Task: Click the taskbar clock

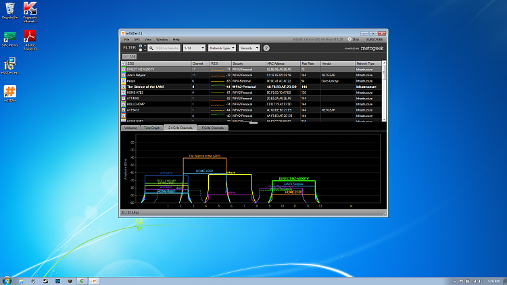Action: (x=493, y=281)
